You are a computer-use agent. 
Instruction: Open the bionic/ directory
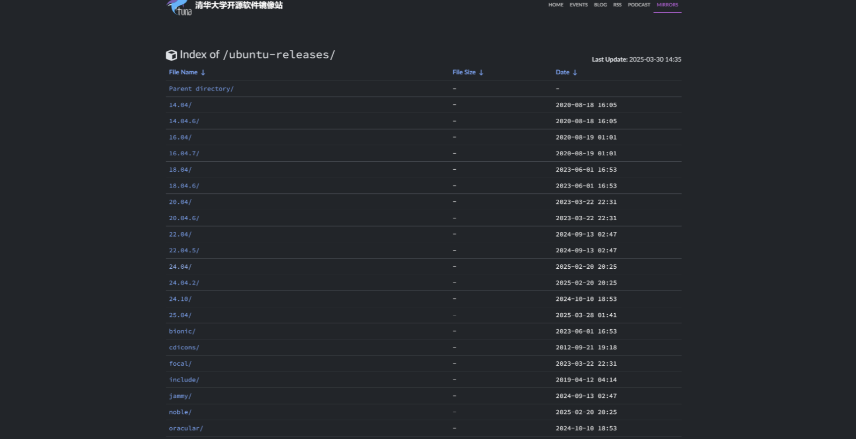point(182,331)
